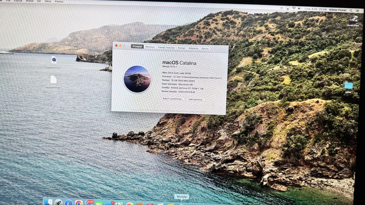The height and width of the screenshot is (205, 365).
Task: Open the Idź menu
Action: (39, 1)
